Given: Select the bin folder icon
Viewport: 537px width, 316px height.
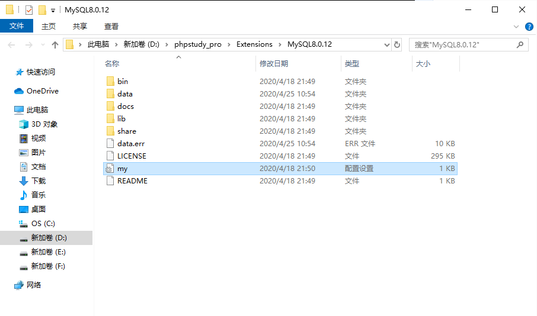Looking at the screenshot, I should click(110, 82).
